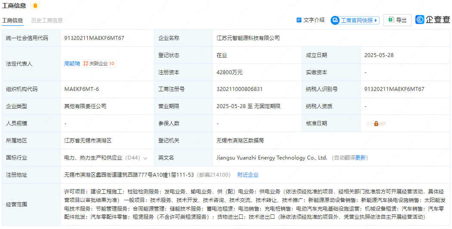Click the 导出 export button
The image size is (452, 229).
397,20
